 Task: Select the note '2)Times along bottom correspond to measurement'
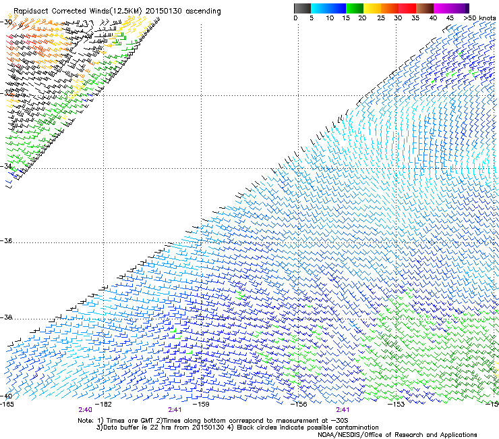tap(238, 421)
